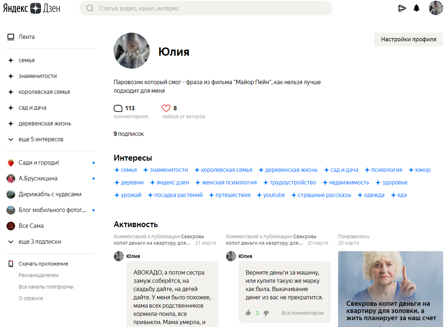Click the Лента feed icon
446x327 pixels.
pyautogui.click(x=11, y=37)
